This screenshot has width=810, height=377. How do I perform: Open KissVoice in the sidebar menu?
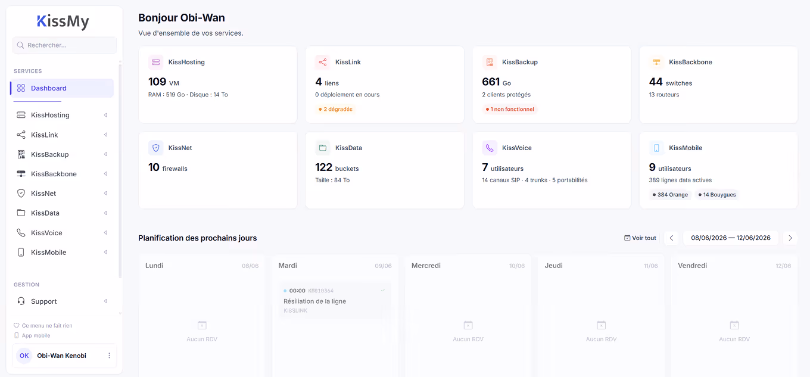62,233
